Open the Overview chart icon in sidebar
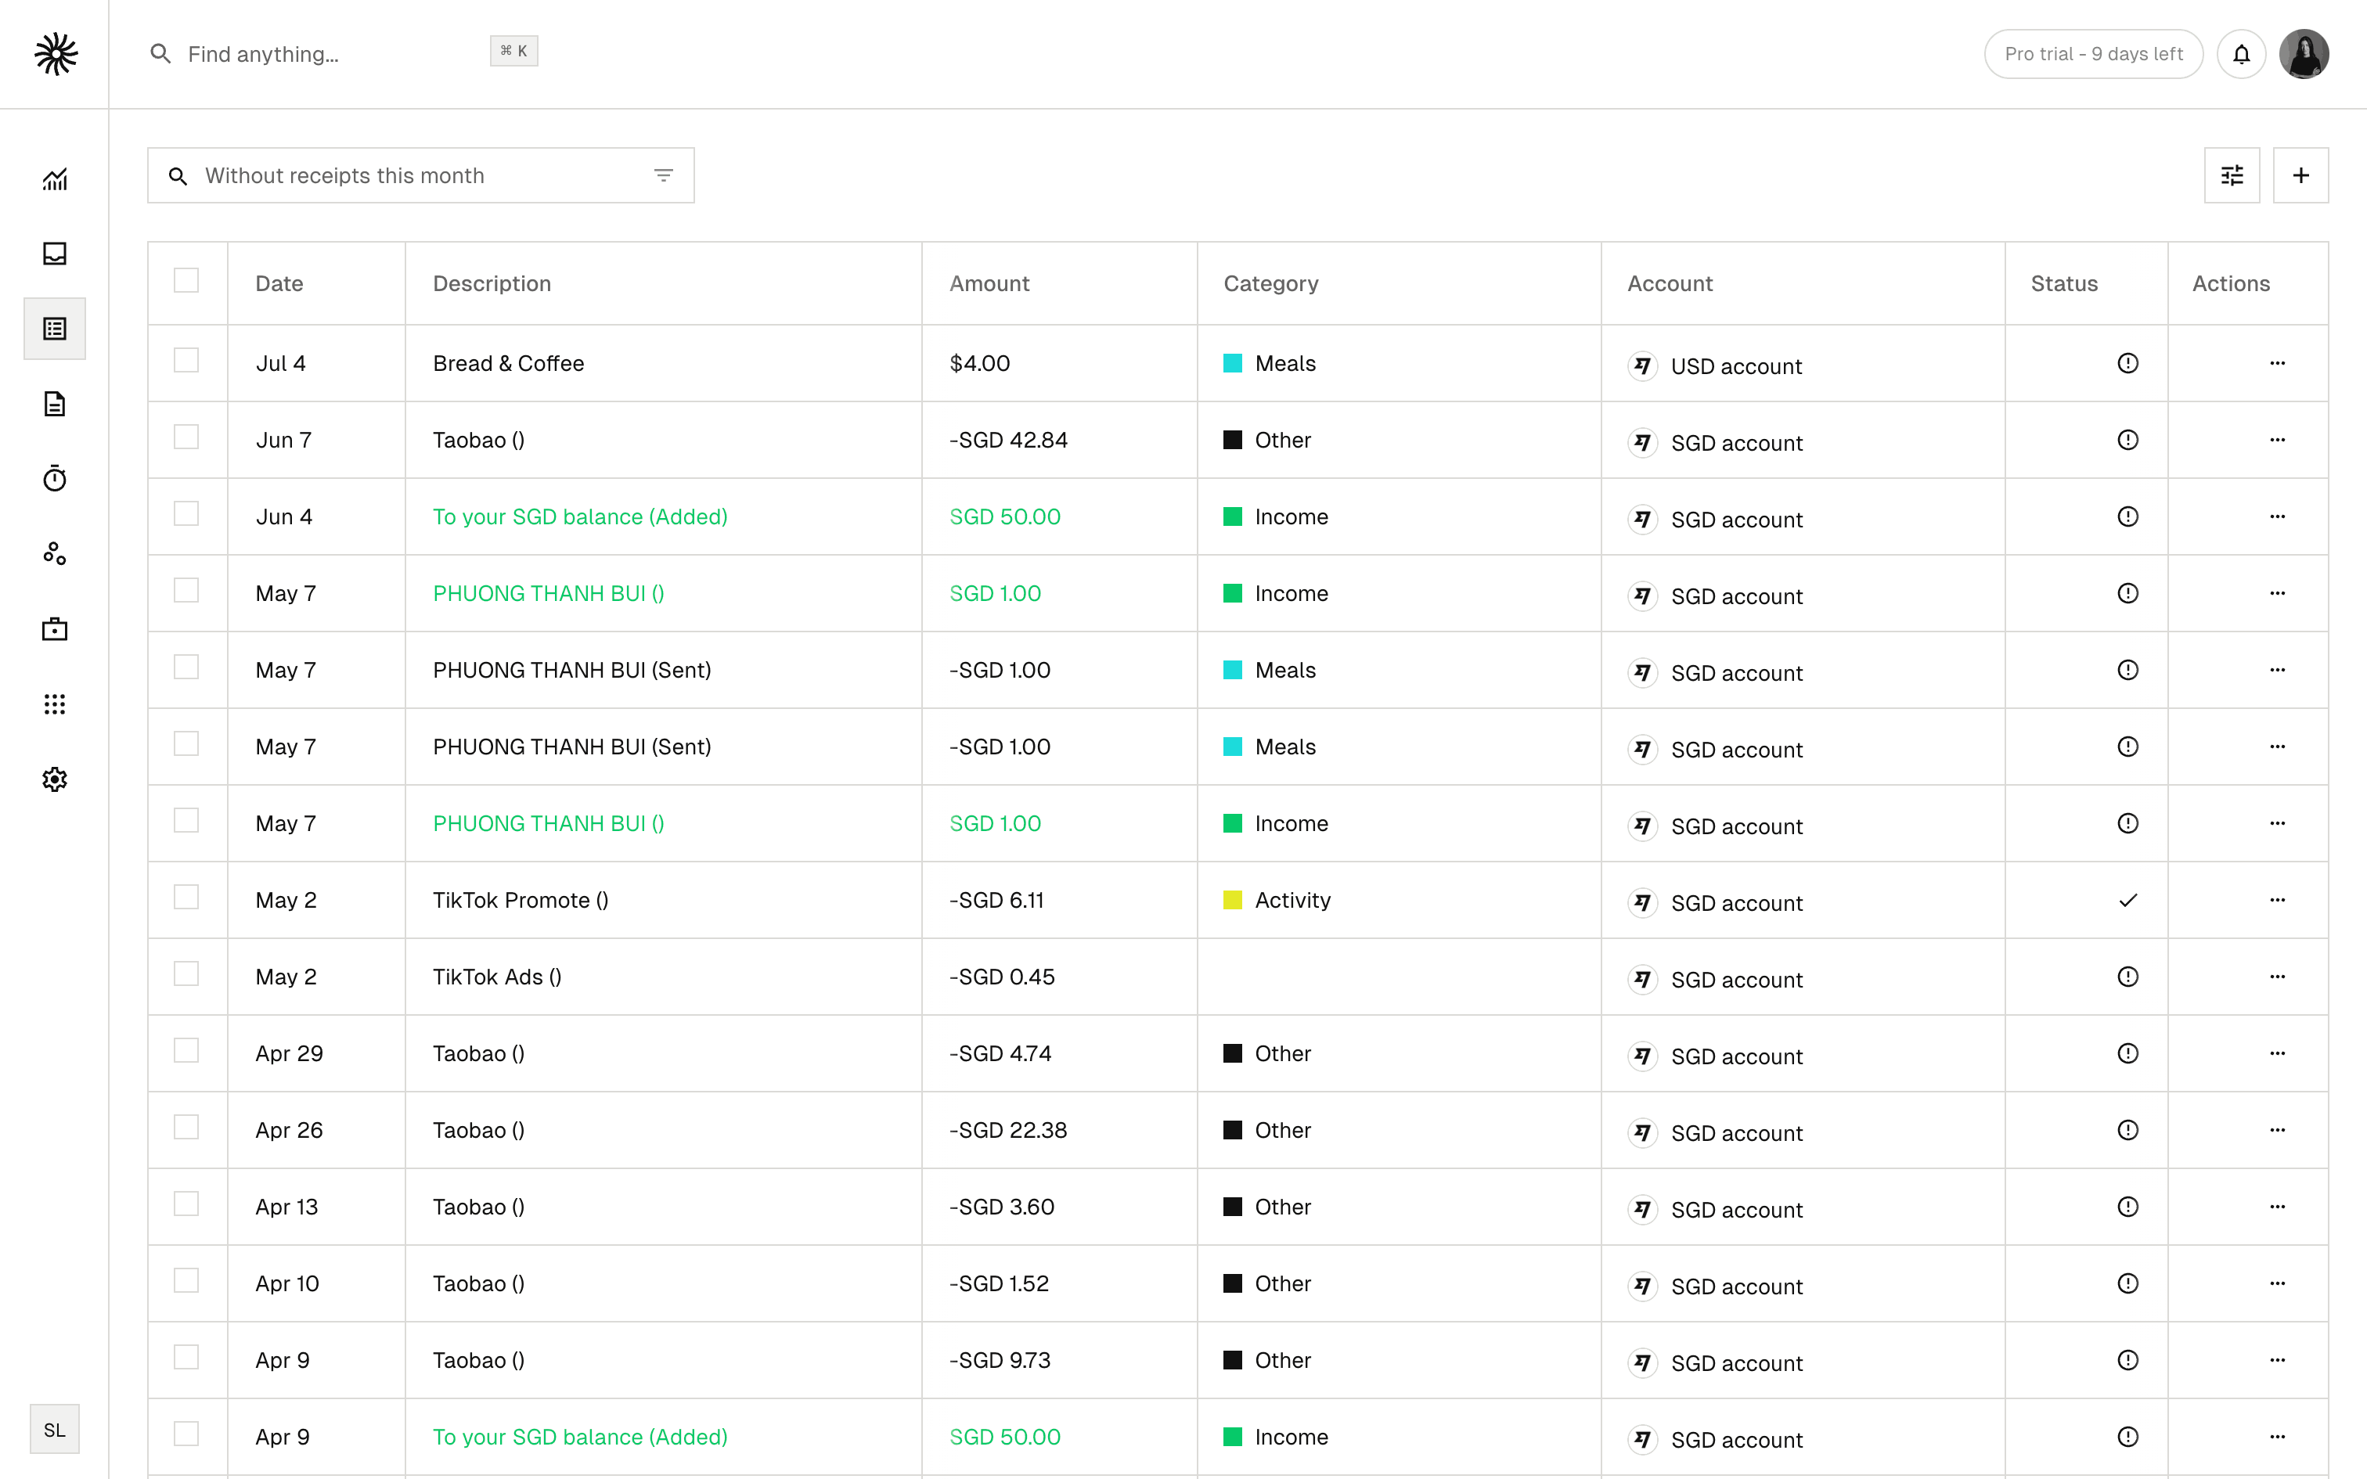The image size is (2367, 1479). coord(55,179)
